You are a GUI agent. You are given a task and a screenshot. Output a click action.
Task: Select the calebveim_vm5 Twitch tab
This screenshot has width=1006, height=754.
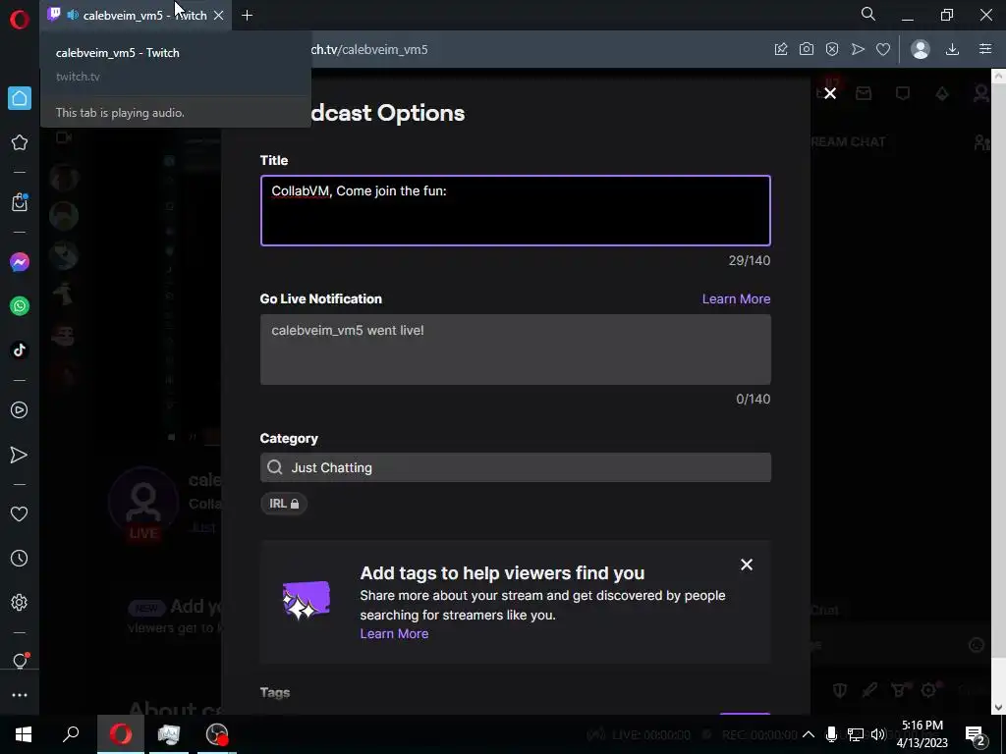coord(136,16)
